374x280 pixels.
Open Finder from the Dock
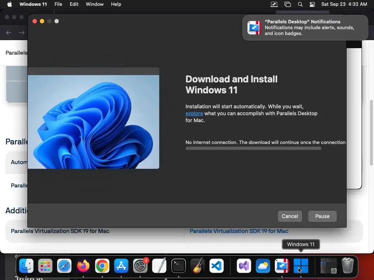(26, 265)
